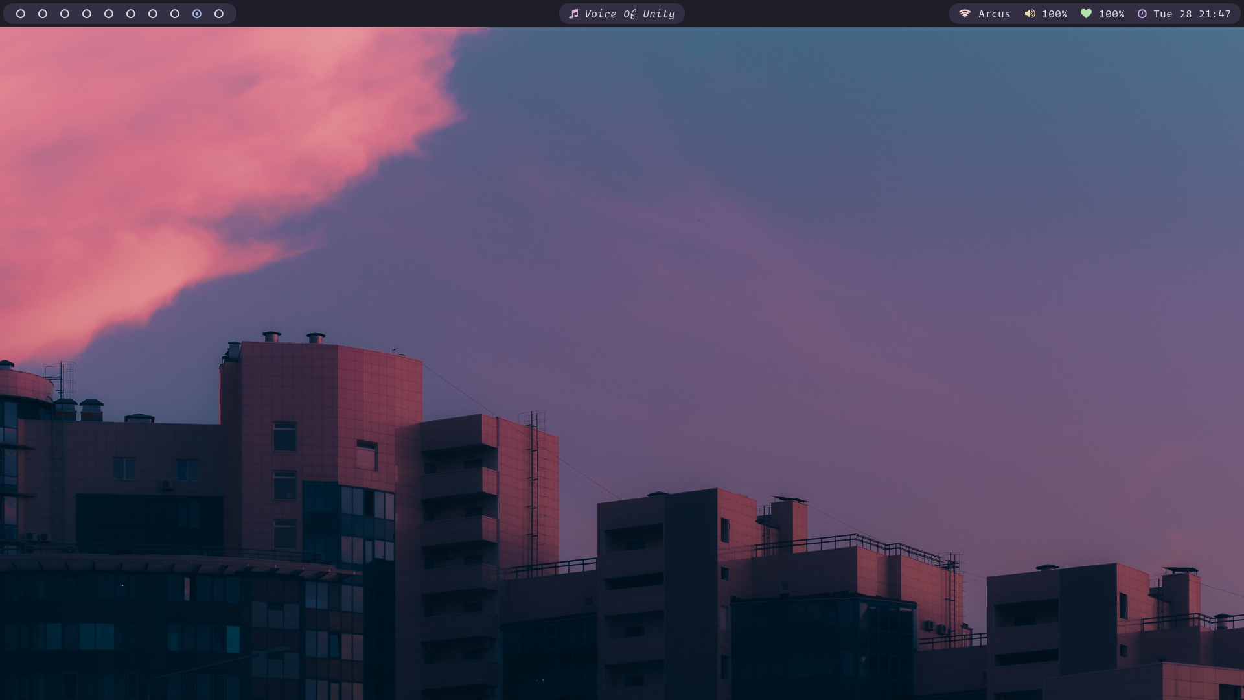Click the Tue 28 date label
Viewport: 1244px width, 700px height.
1174,13
